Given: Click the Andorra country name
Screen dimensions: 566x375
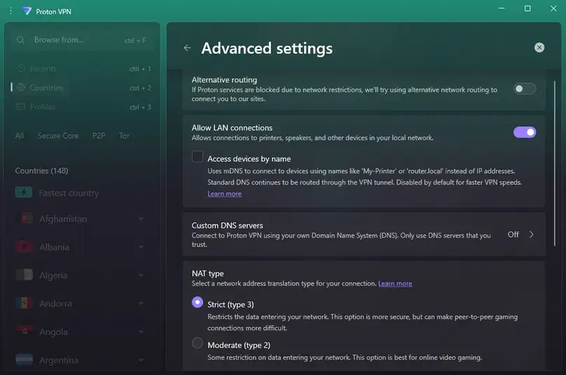Looking at the screenshot, I should [x=55, y=304].
